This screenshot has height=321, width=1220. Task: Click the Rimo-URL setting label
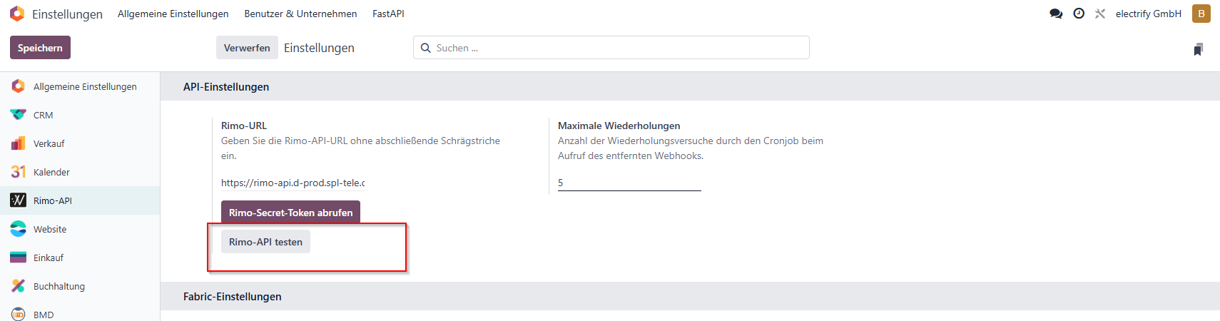[x=244, y=126]
